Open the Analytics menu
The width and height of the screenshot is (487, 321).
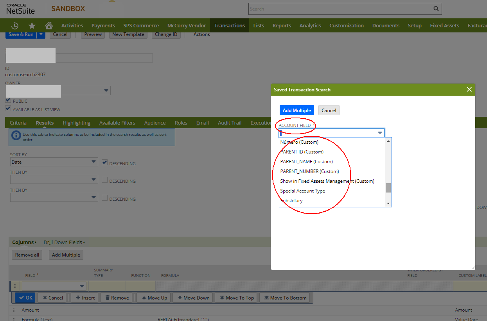310,26
